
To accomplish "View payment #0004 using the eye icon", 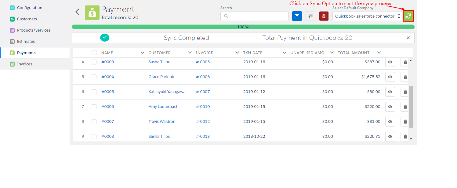I will point(390,77).
